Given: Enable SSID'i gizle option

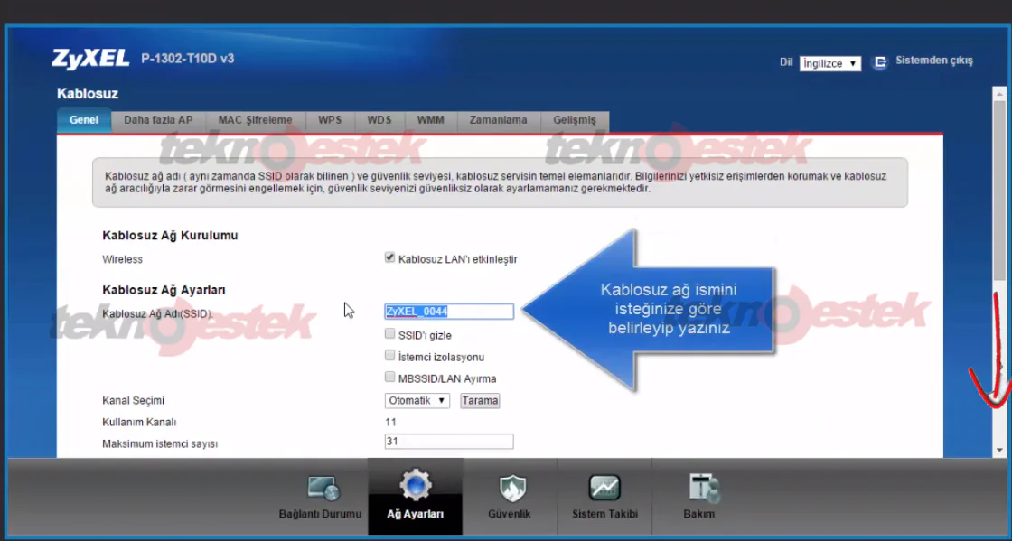Looking at the screenshot, I should coord(389,334).
